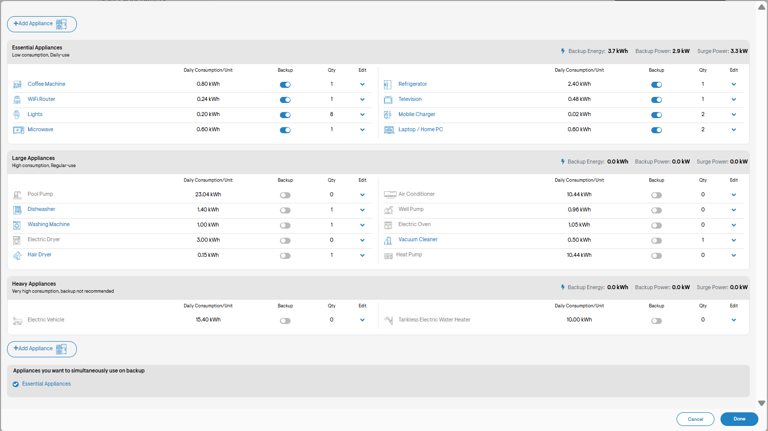Disable backup for WiFi Router
The height and width of the screenshot is (431, 768).
pos(285,100)
